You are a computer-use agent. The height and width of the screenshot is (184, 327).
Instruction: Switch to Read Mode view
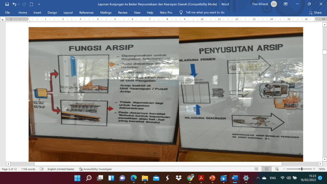256,169
